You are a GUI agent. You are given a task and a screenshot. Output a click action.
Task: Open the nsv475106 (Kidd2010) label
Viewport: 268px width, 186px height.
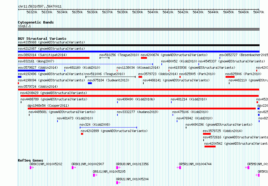(x=190, y=112)
